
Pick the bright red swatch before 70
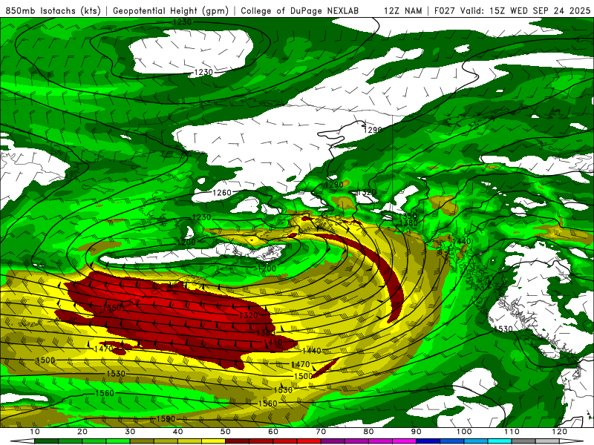coord(309,441)
